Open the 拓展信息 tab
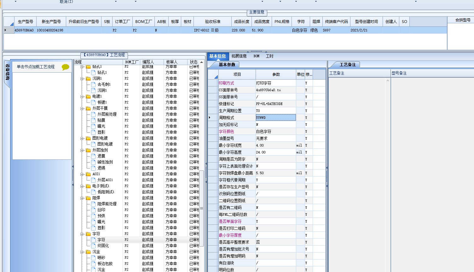This screenshot has width=474, height=272. click(239, 56)
